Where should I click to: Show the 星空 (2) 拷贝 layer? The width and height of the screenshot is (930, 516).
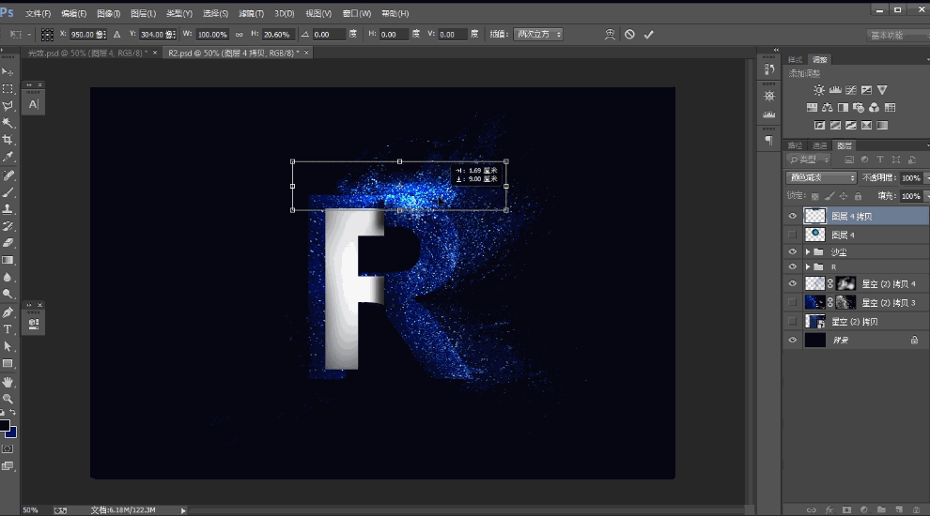coord(793,321)
